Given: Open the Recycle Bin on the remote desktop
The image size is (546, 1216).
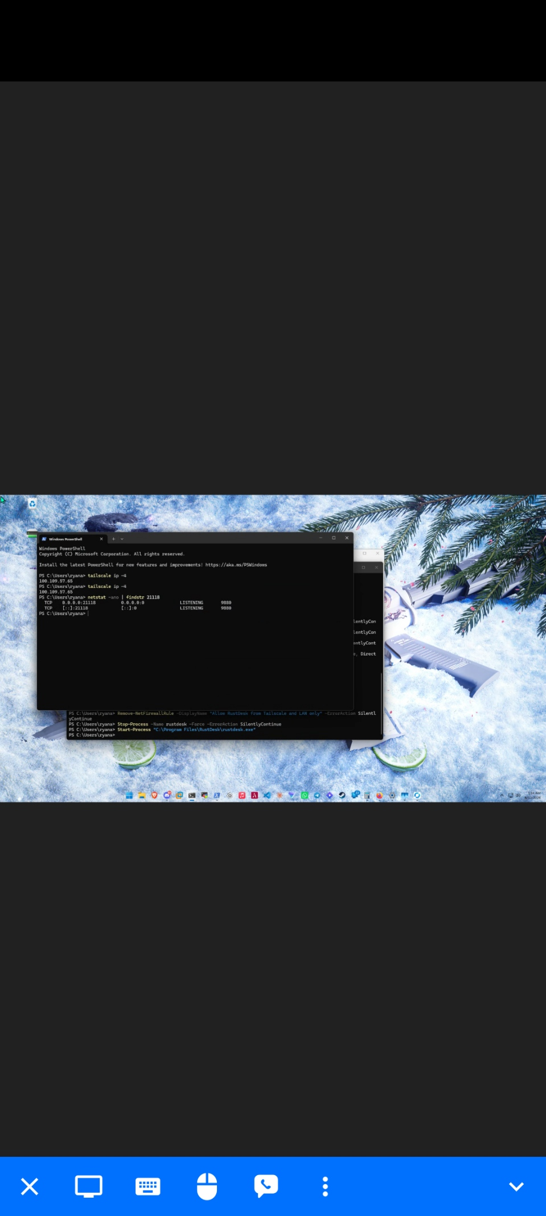Looking at the screenshot, I should (32, 503).
